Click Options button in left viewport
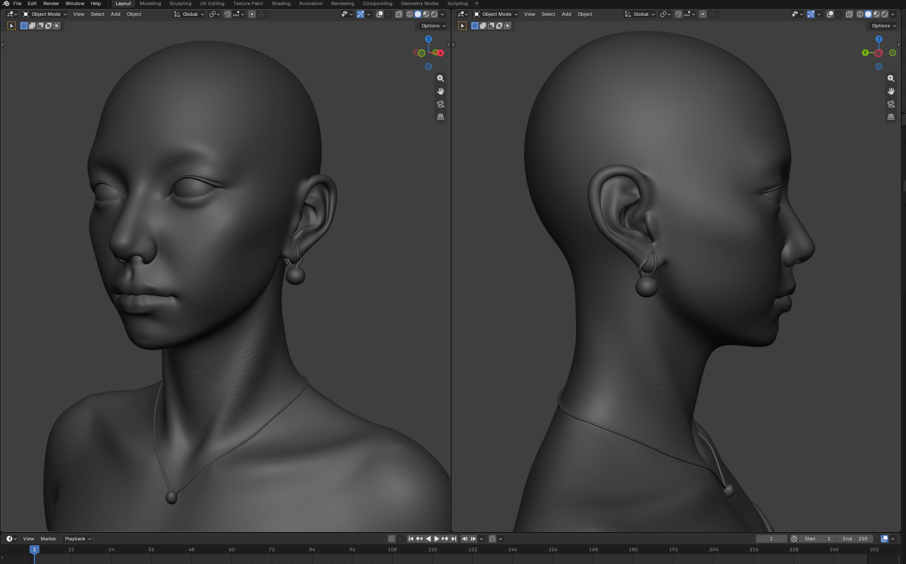 (x=433, y=26)
